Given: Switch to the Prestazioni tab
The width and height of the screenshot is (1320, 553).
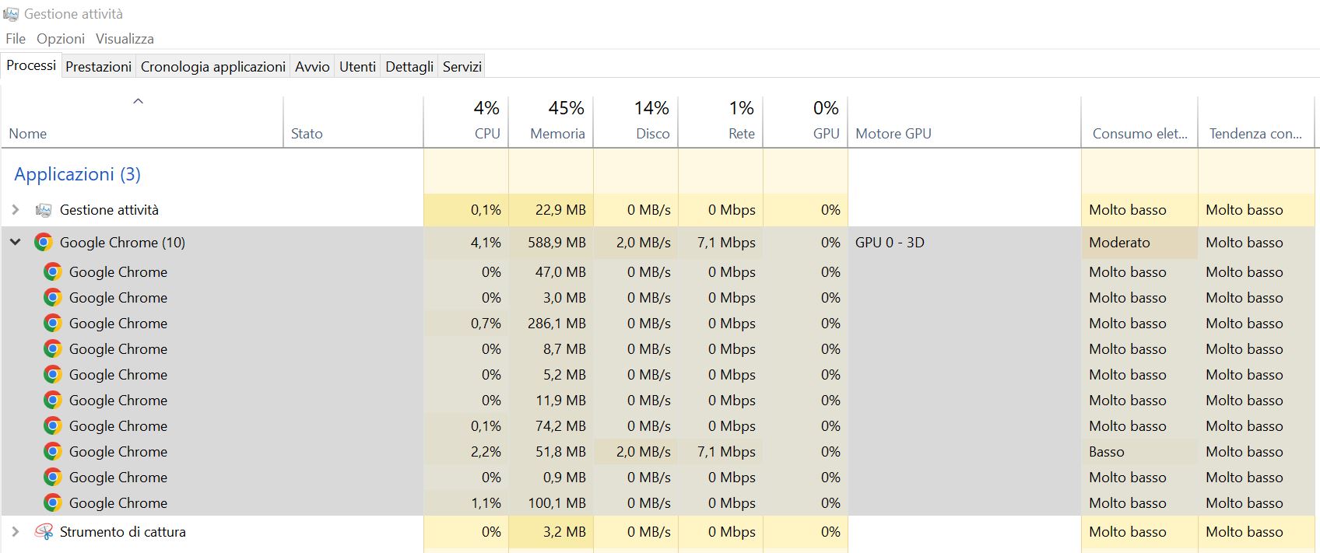Looking at the screenshot, I should click(x=98, y=67).
